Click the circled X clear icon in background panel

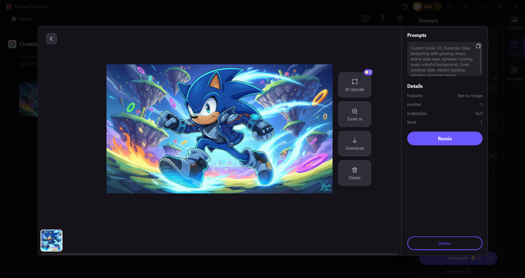tap(492, 88)
